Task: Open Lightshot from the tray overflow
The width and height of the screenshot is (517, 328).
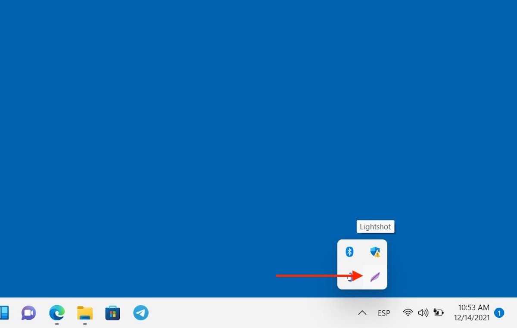Action: 375,277
